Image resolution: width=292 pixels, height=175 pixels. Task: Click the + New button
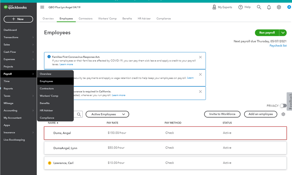[18, 19]
